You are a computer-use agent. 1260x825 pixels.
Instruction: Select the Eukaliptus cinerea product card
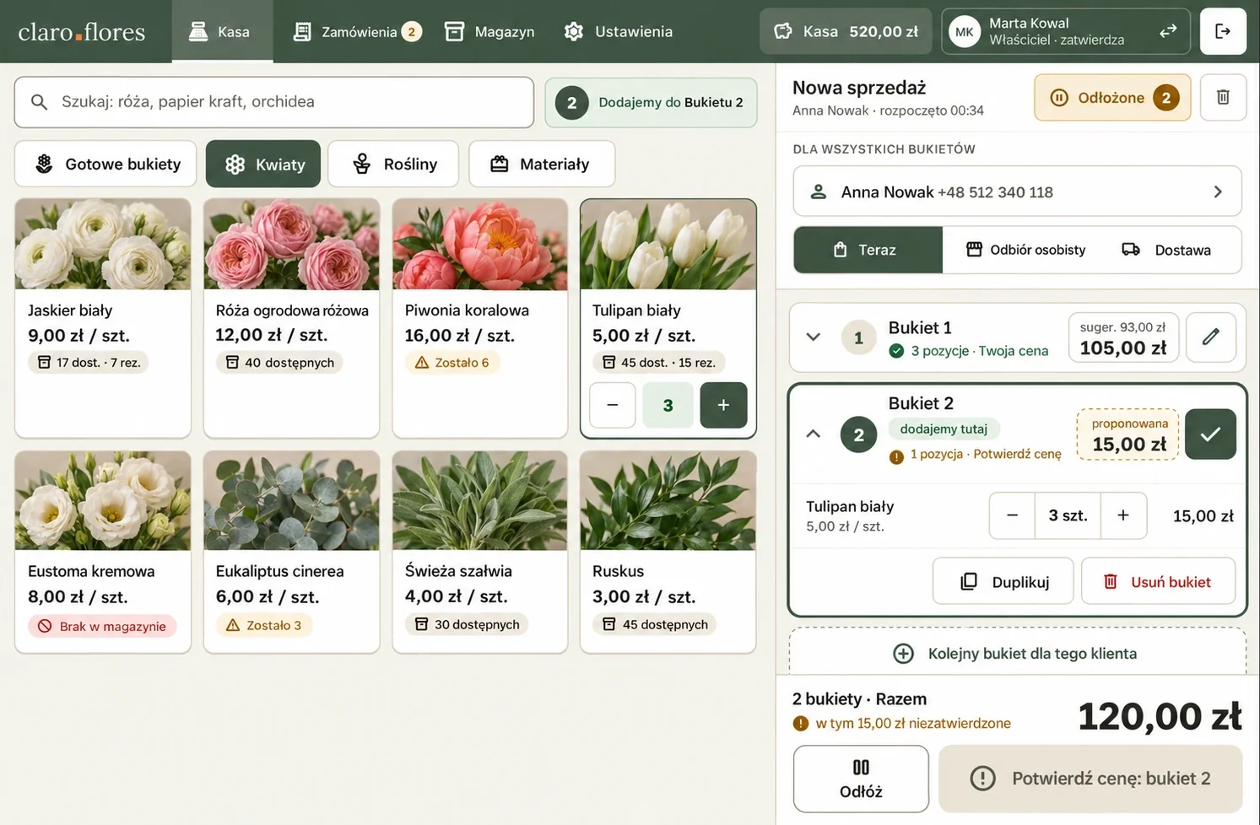pos(291,552)
